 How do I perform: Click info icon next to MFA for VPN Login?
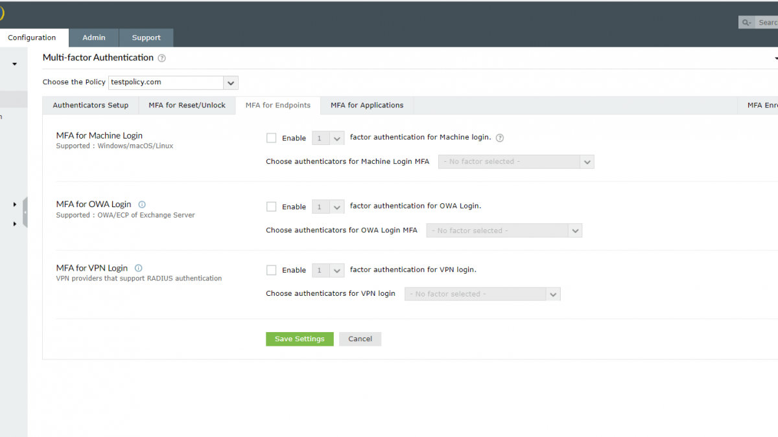139,268
